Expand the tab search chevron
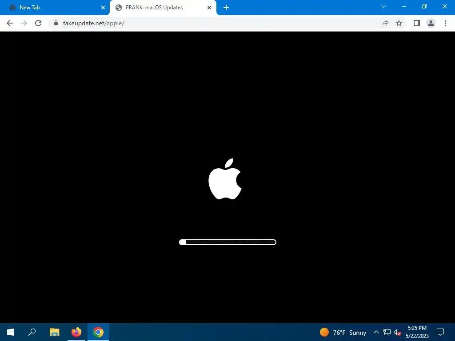The image size is (455, 341). tap(383, 6)
